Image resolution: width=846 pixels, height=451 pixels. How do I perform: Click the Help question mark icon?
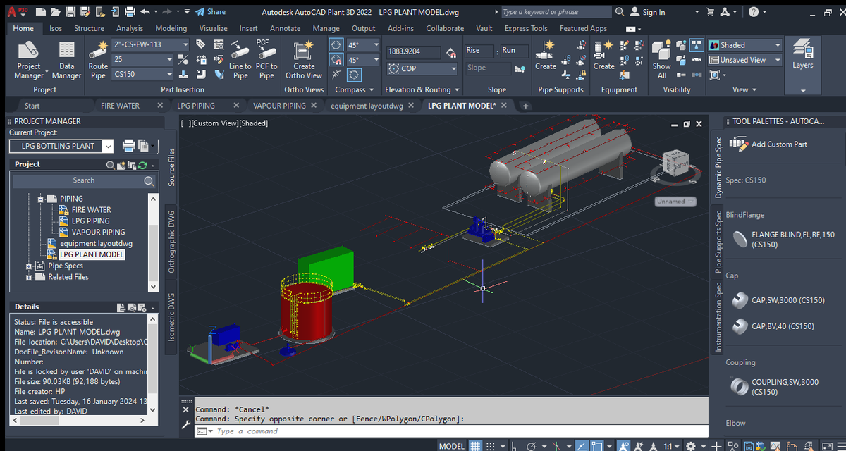(754, 12)
